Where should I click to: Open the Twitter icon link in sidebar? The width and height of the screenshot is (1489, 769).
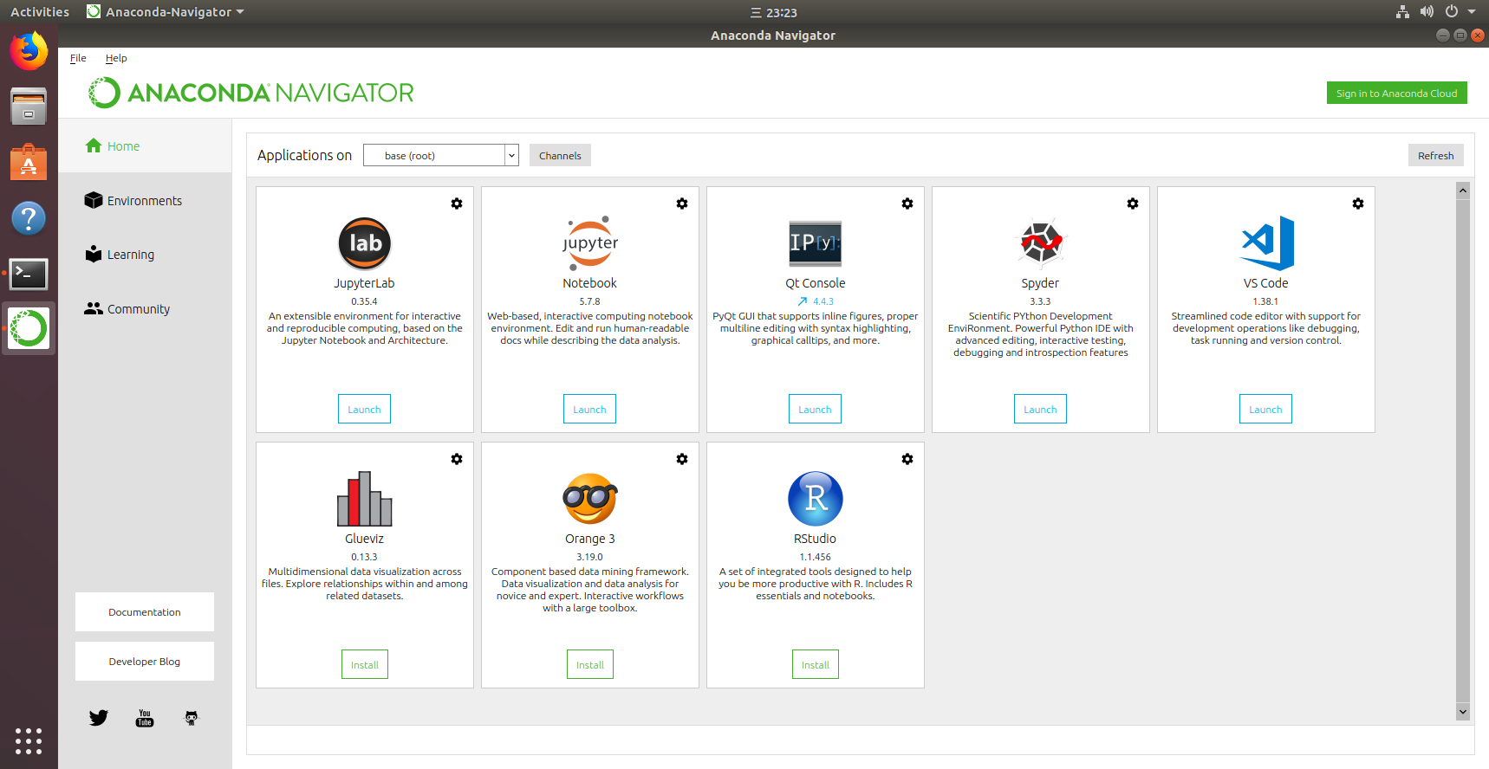99,718
